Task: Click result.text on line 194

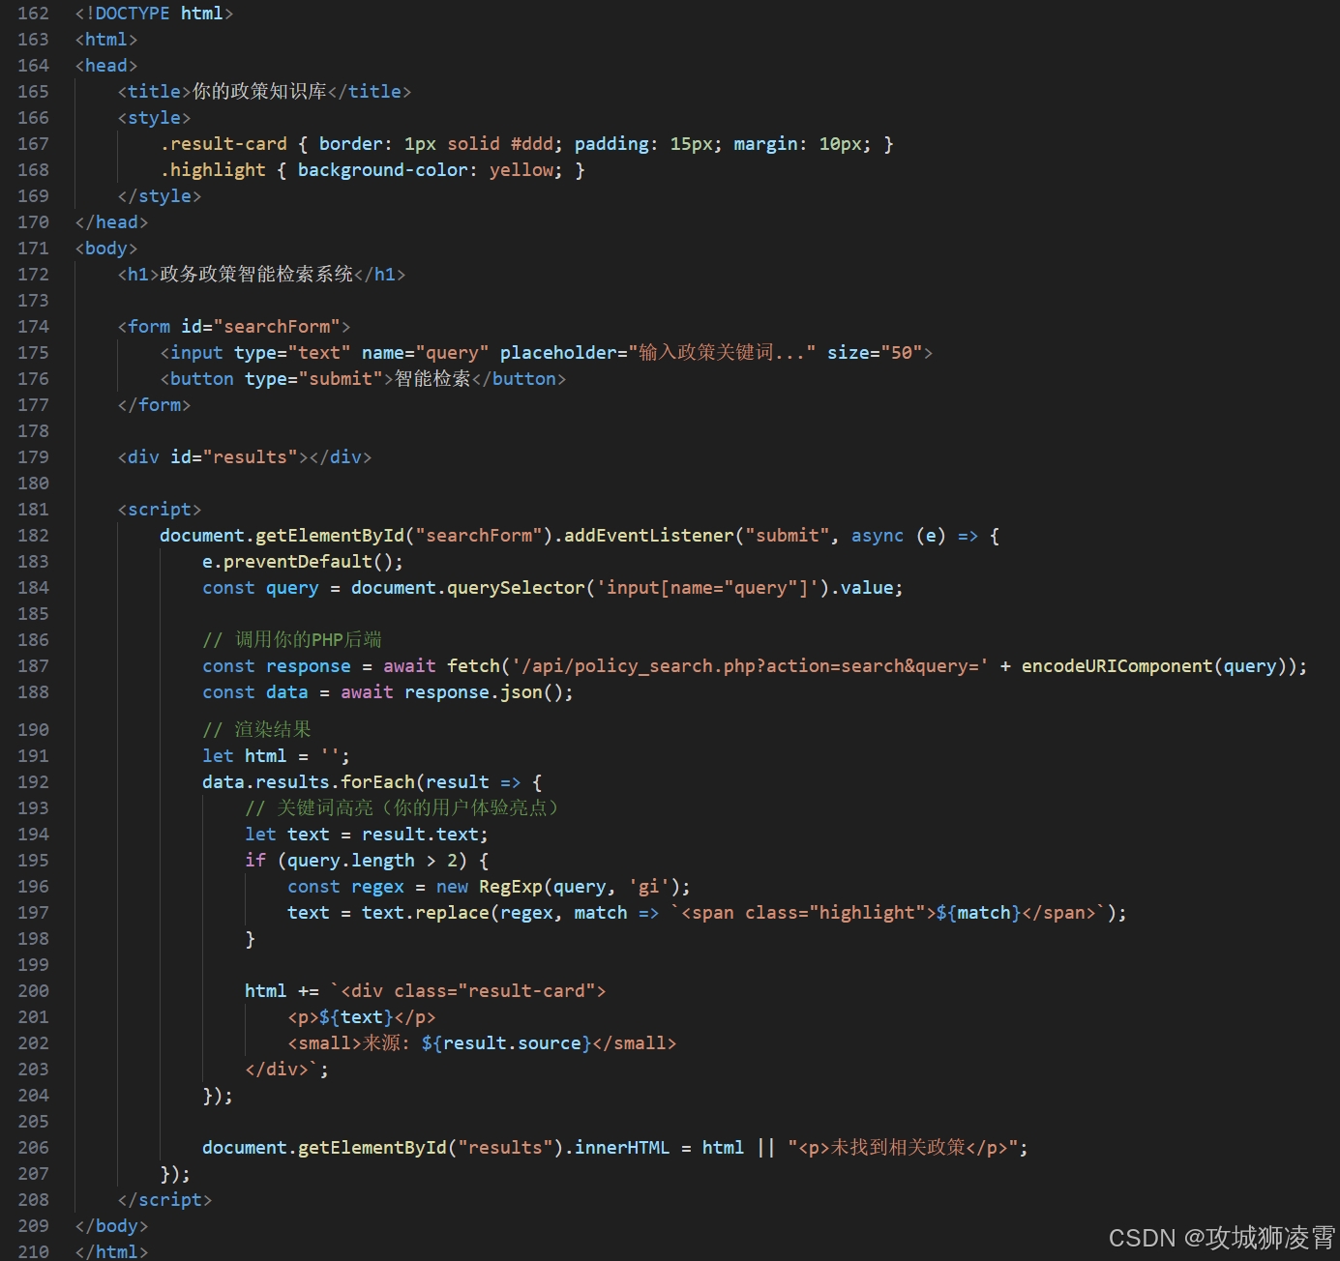Action: click(x=420, y=835)
